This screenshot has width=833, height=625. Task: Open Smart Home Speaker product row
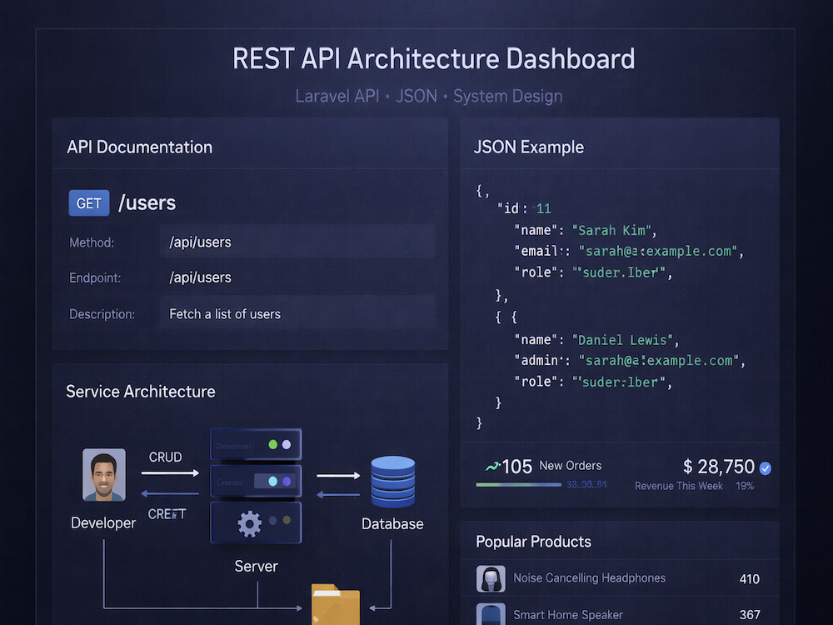click(620, 612)
